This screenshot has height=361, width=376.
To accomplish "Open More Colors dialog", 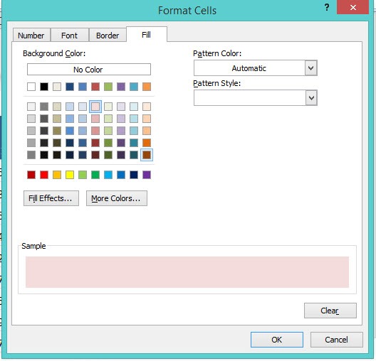I will [117, 198].
